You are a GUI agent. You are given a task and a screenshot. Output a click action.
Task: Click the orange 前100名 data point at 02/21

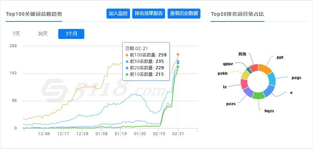point(178,54)
